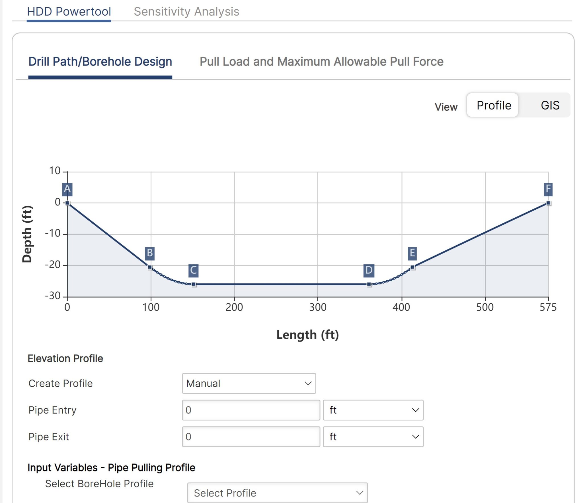Open the Pipe Entry units dropdown
This screenshot has height=503, width=583.
click(x=373, y=410)
